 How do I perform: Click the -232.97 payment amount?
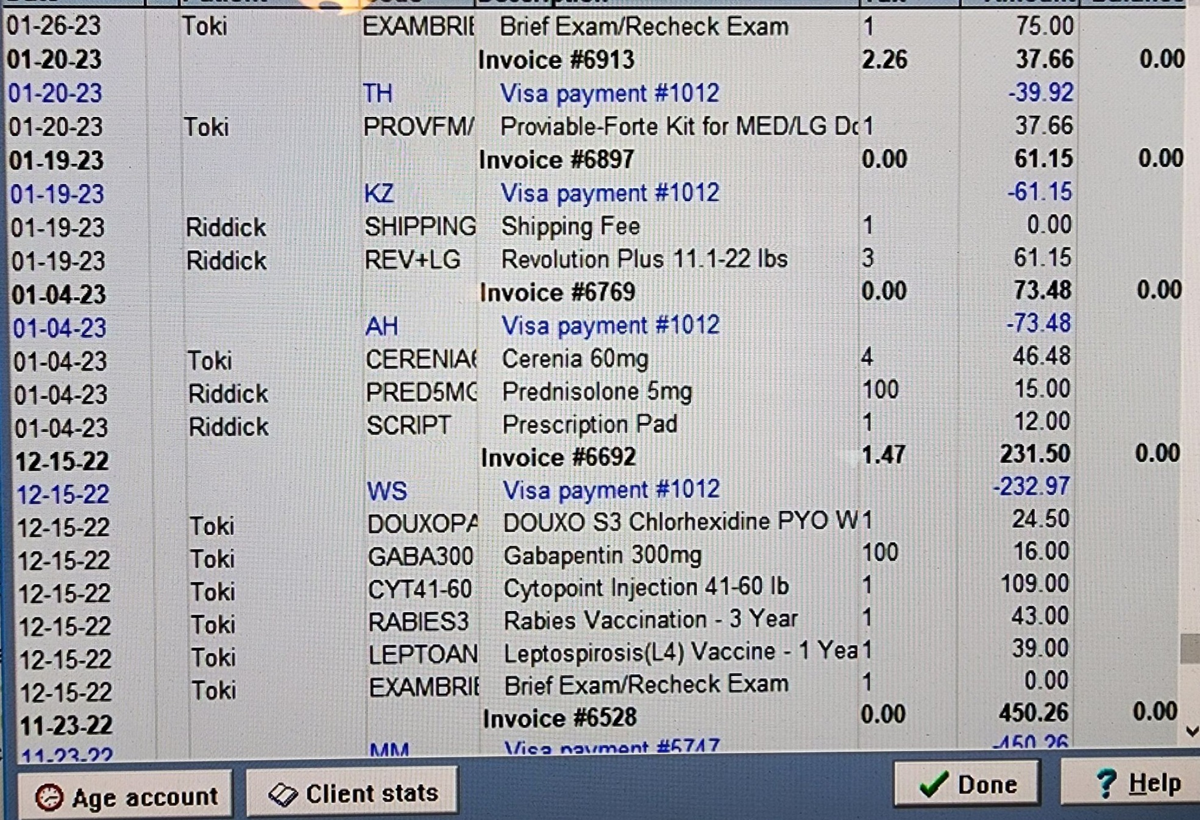pyautogui.click(x=1031, y=487)
